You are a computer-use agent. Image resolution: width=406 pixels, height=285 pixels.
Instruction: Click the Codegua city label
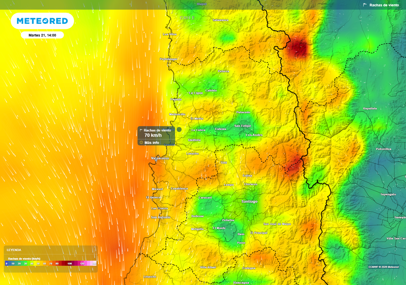tap(249, 268)
